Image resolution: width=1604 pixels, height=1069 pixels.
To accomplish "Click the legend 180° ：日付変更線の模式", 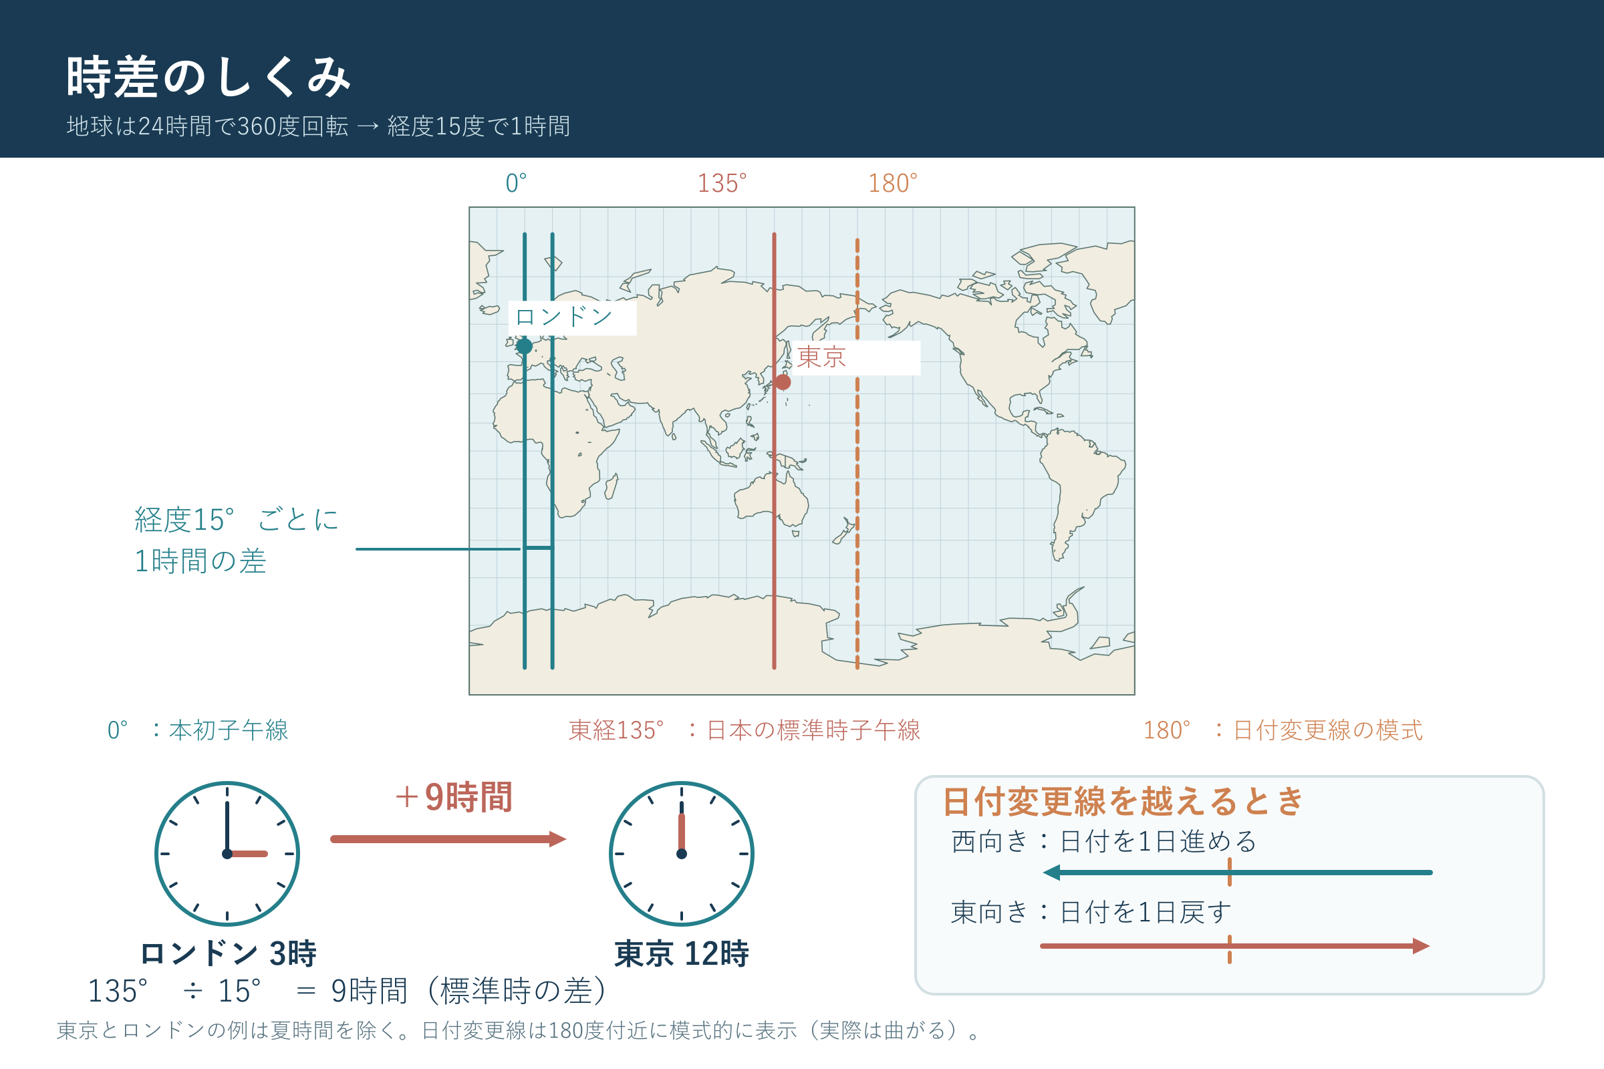I will pos(1283,730).
